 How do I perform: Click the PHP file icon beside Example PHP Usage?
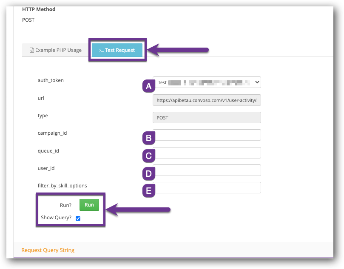point(32,50)
